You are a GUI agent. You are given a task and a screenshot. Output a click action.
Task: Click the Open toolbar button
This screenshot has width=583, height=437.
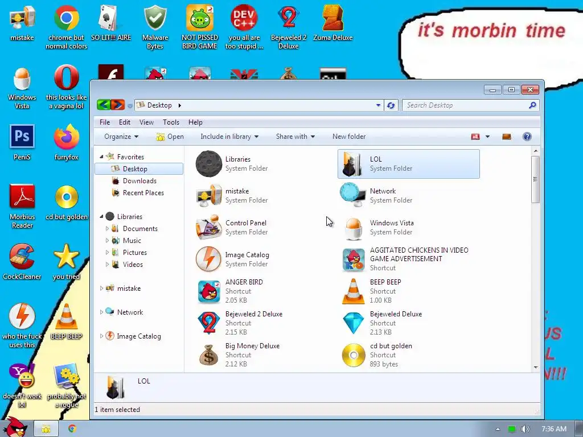[170, 137]
